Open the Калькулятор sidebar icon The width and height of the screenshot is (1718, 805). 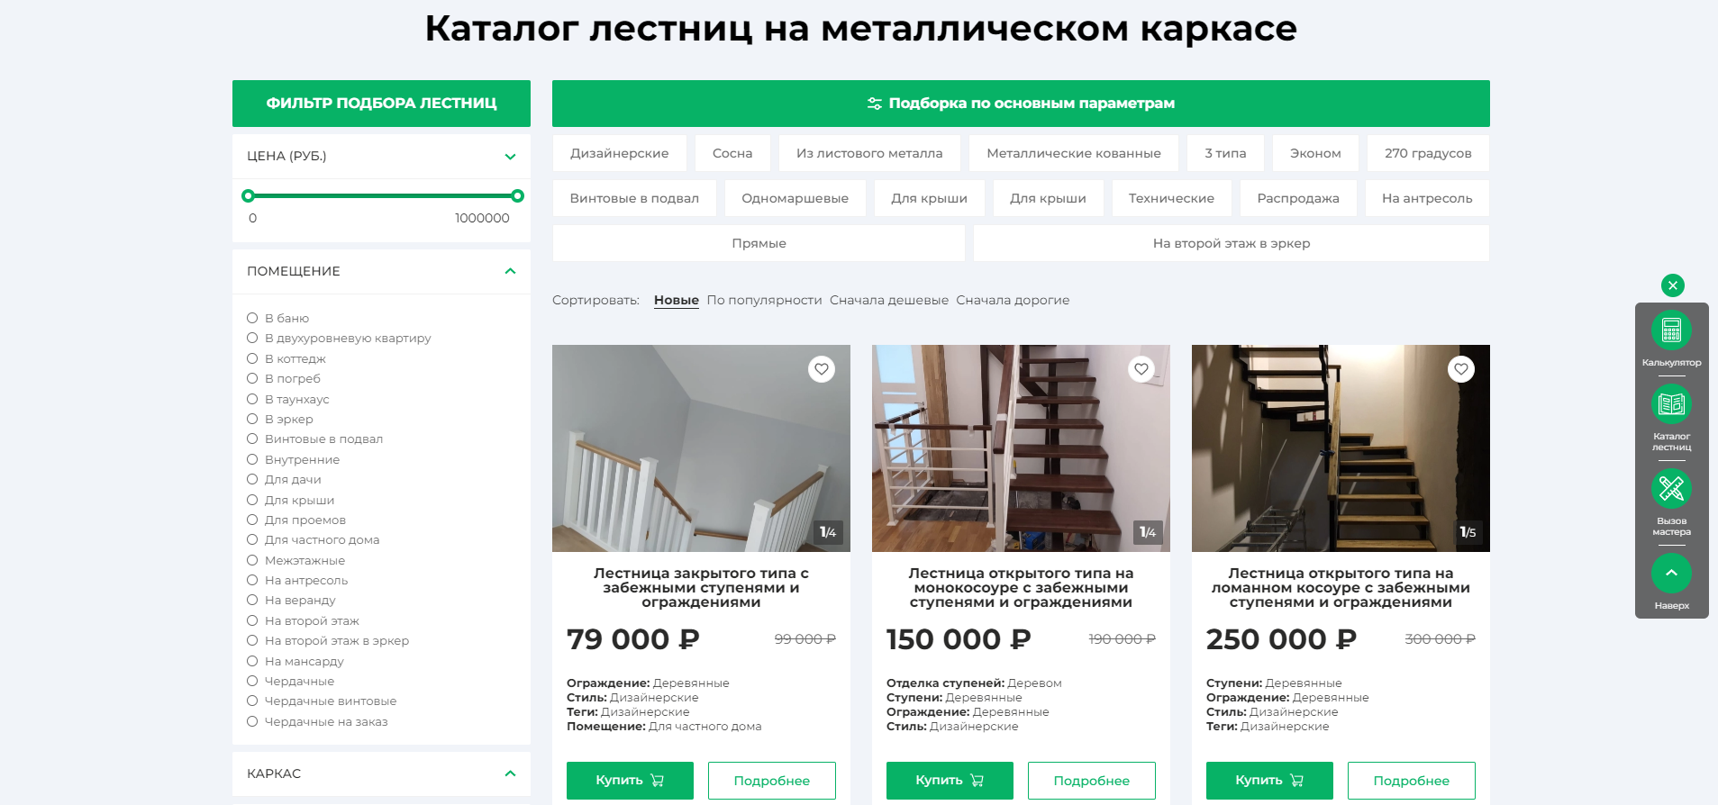[1671, 331]
